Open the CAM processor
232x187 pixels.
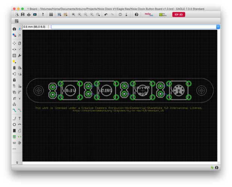pyautogui.click(x=35, y=15)
